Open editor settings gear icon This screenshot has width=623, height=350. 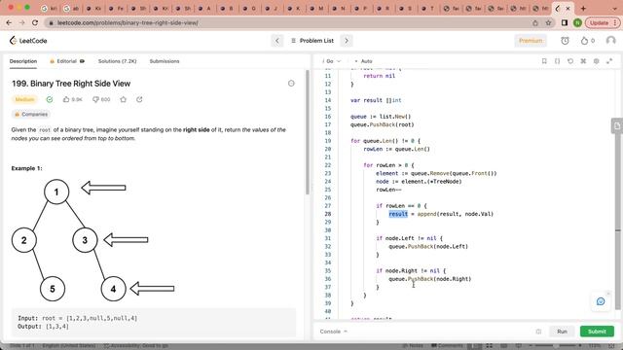597,61
